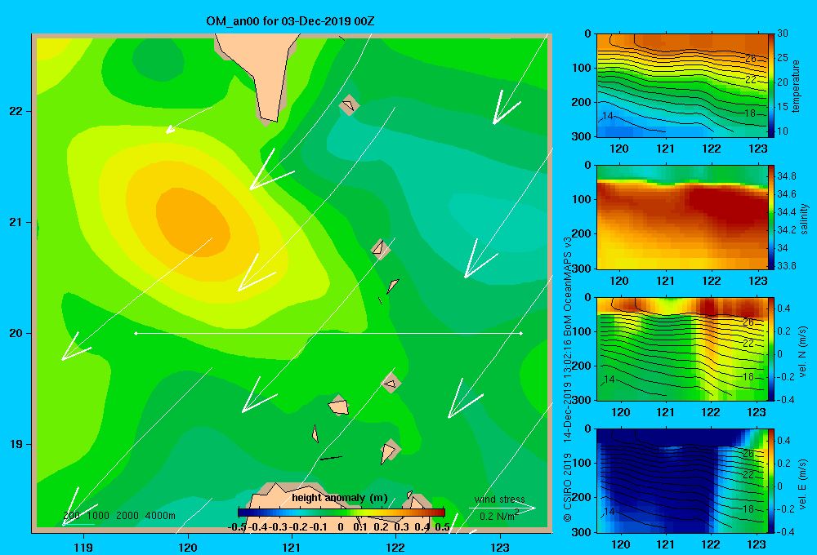Viewport: 817px width, 555px height.
Task: Click latitude label 19 on main map
Action: (16, 444)
